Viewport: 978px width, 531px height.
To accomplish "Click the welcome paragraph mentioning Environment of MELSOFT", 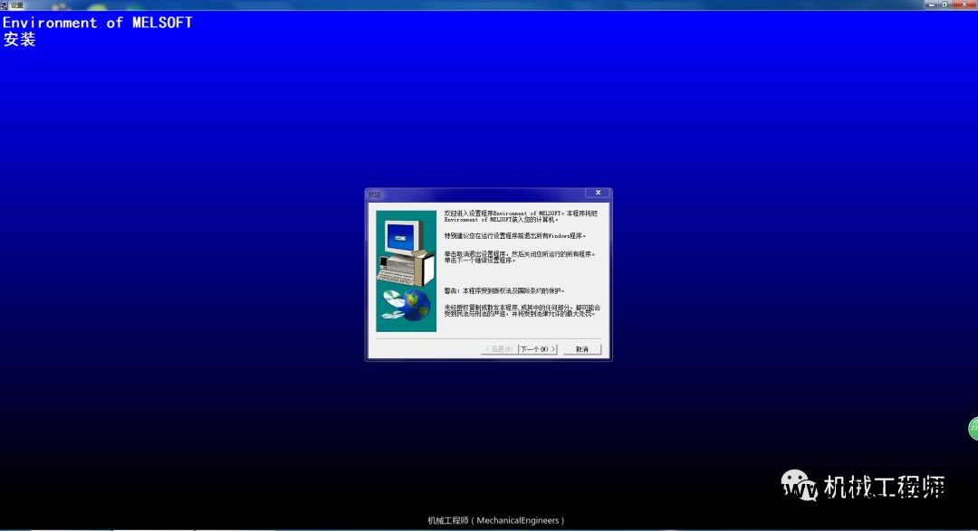I will (521, 216).
